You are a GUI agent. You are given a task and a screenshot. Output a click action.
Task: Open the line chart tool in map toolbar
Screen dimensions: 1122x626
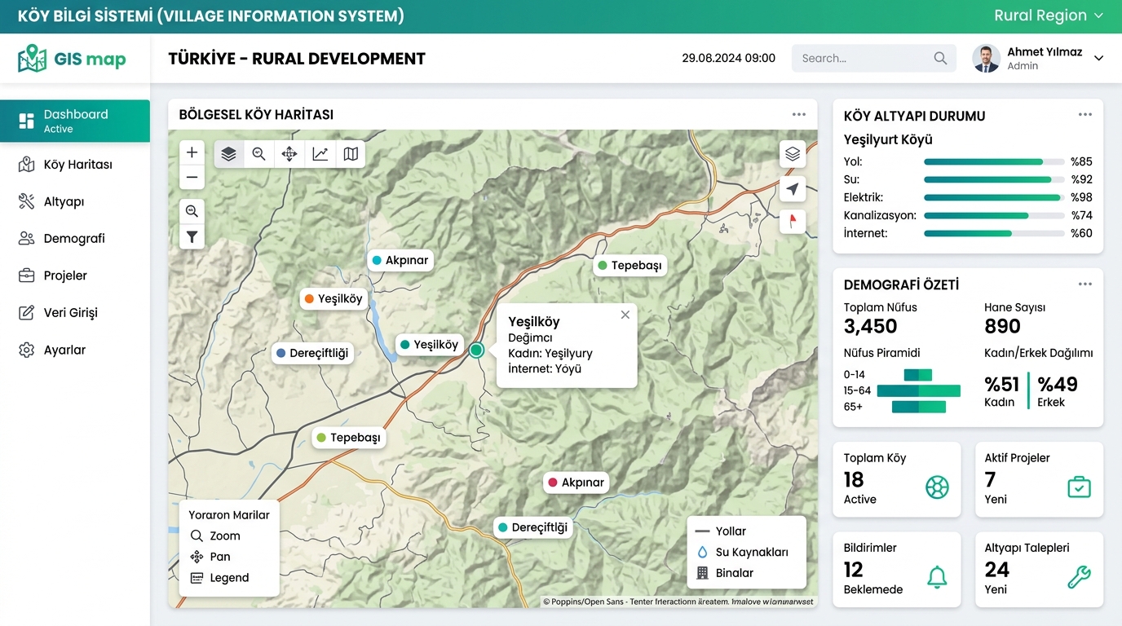coord(320,154)
